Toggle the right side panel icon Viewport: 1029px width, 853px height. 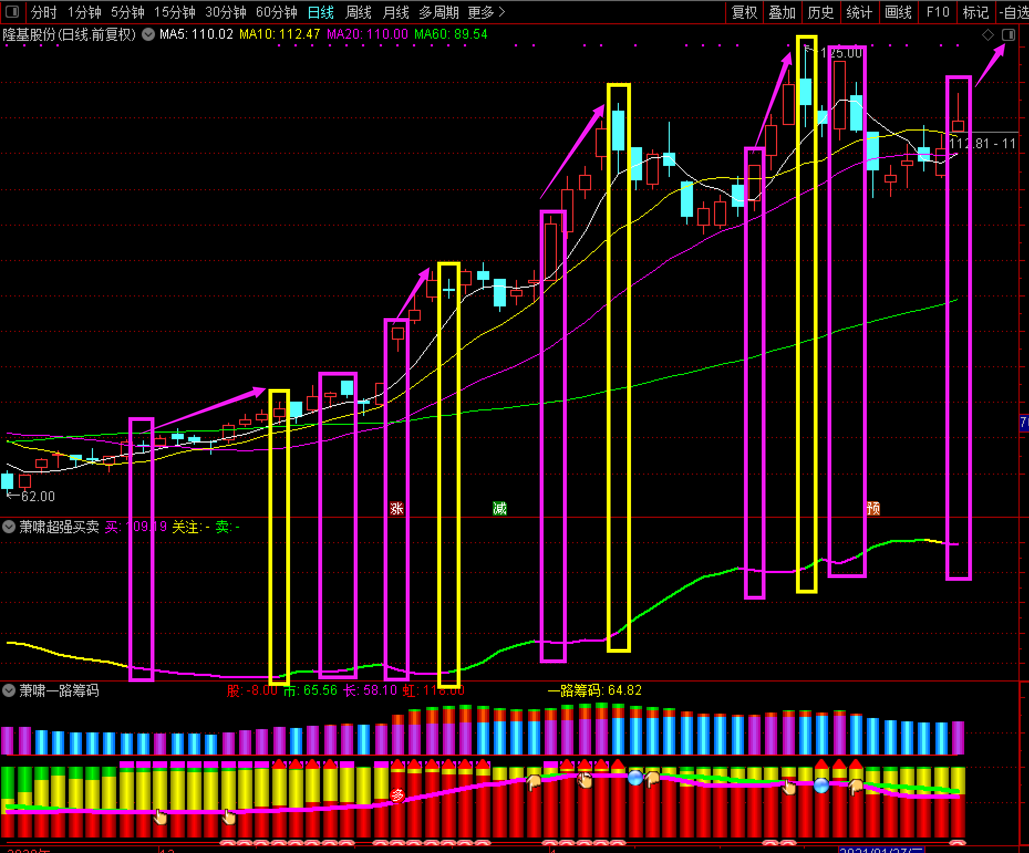(x=1008, y=35)
